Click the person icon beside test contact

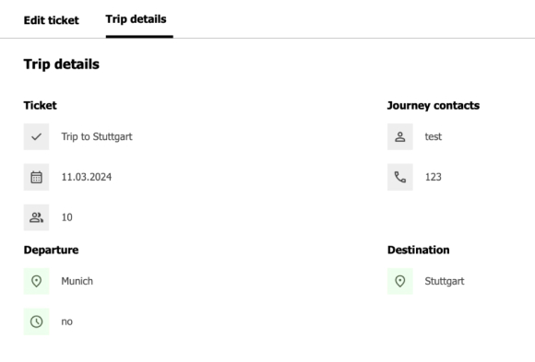point(400,136)
